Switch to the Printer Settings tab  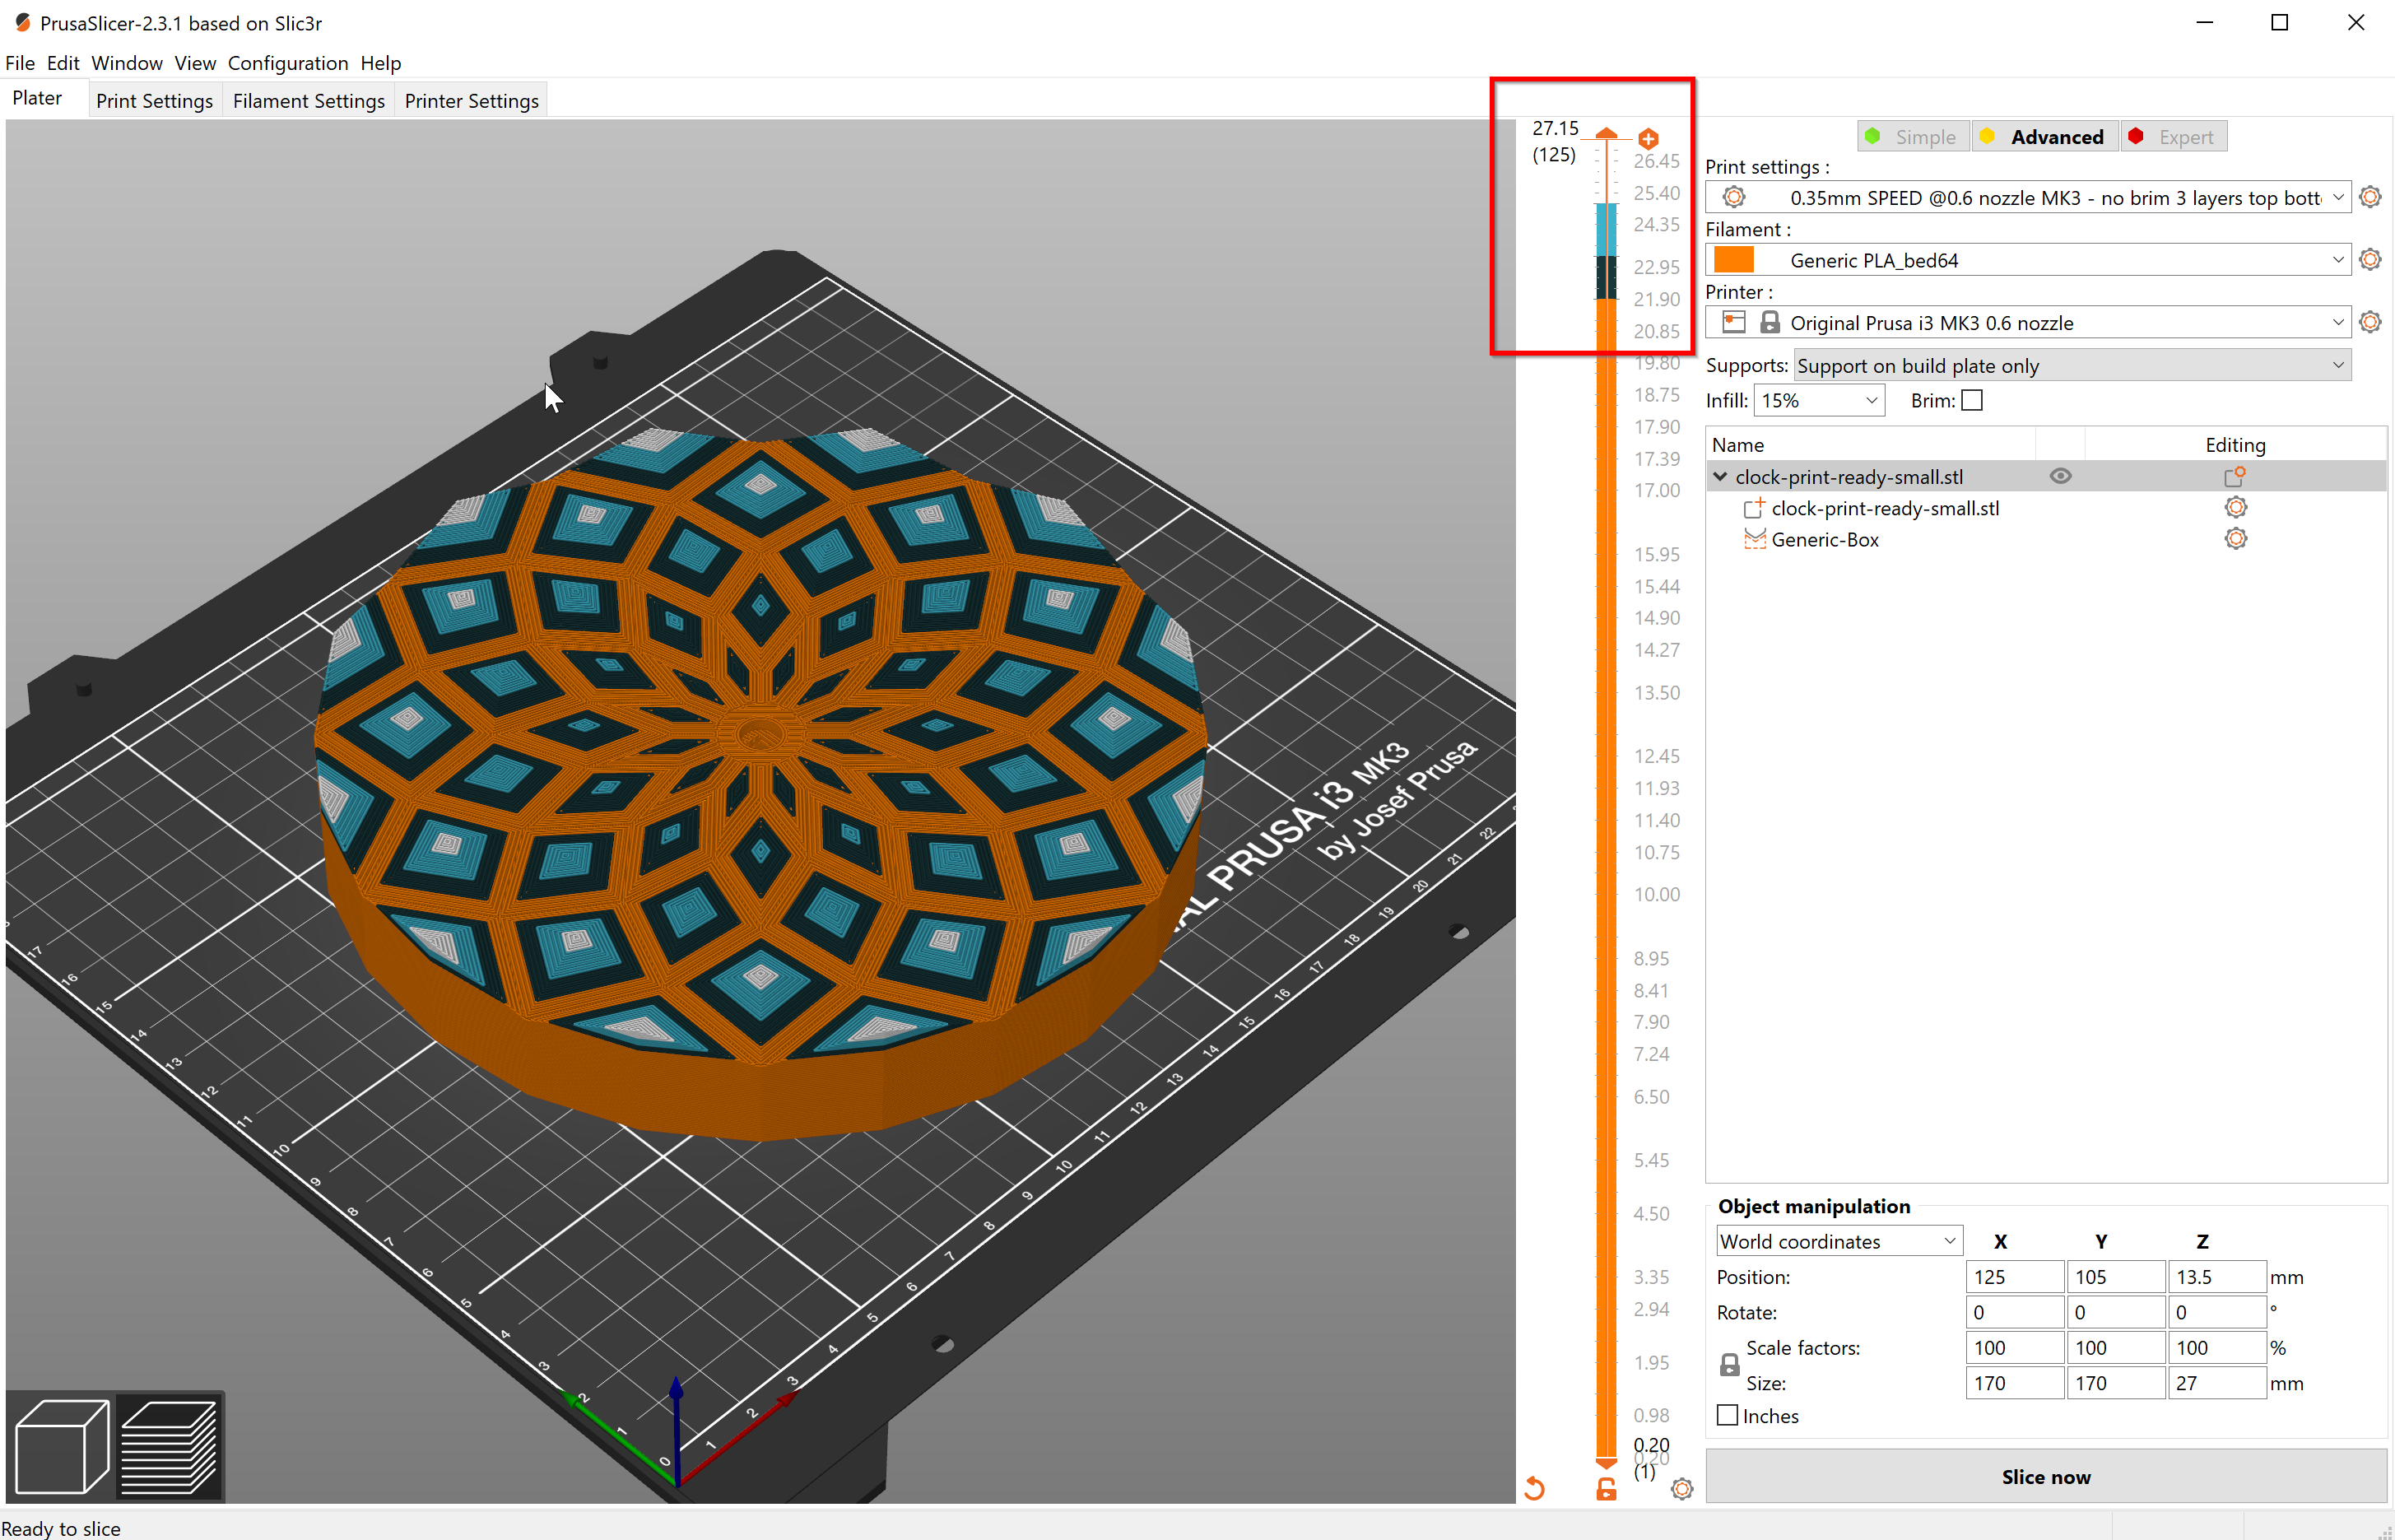472,100
